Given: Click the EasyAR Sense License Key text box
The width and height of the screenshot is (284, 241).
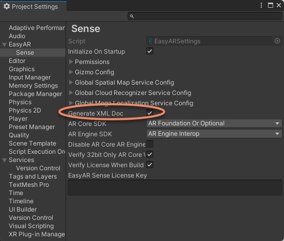Looking at the screenshot, I should coord(175,187).
